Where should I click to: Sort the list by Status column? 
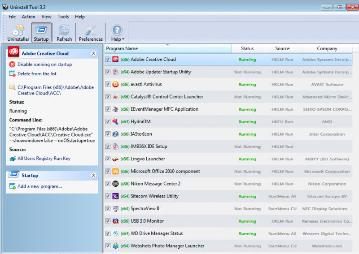coord(247,48)
